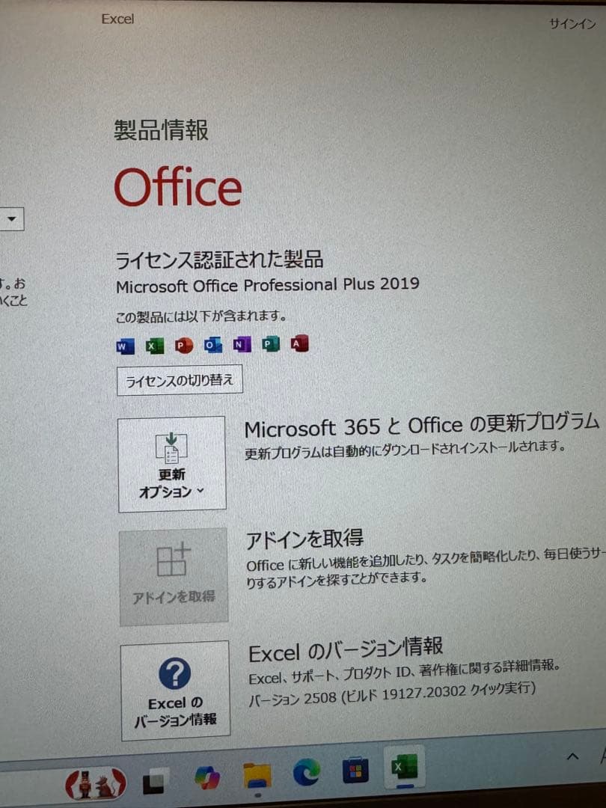The height and width of the screenshot is (808, 606).
Task: Open the Excel のバージョン情報 button
Action: click(x=175, y=690)
